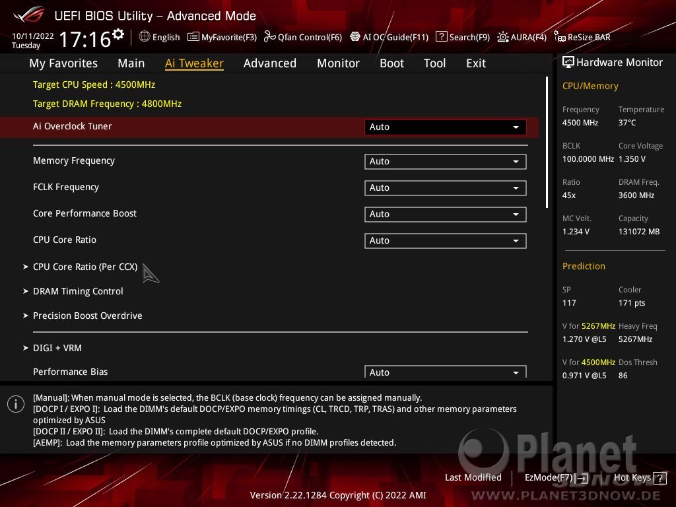This screenshot has height=507, width=676.
Task: Click the CPU/Memory heading
Action: coord(590,86)
